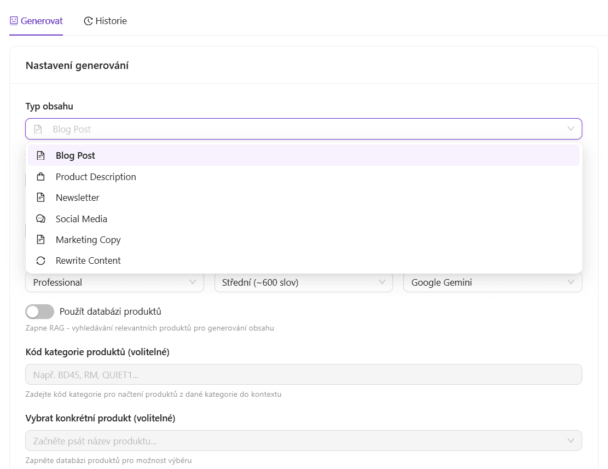Click the Generovat tab icon
Screen dimensions: 608x469
pos(14,21)
